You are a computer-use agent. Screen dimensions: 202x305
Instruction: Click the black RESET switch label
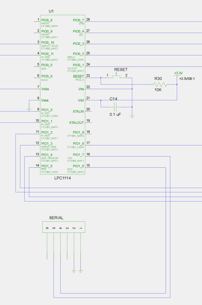pos(121,70)
